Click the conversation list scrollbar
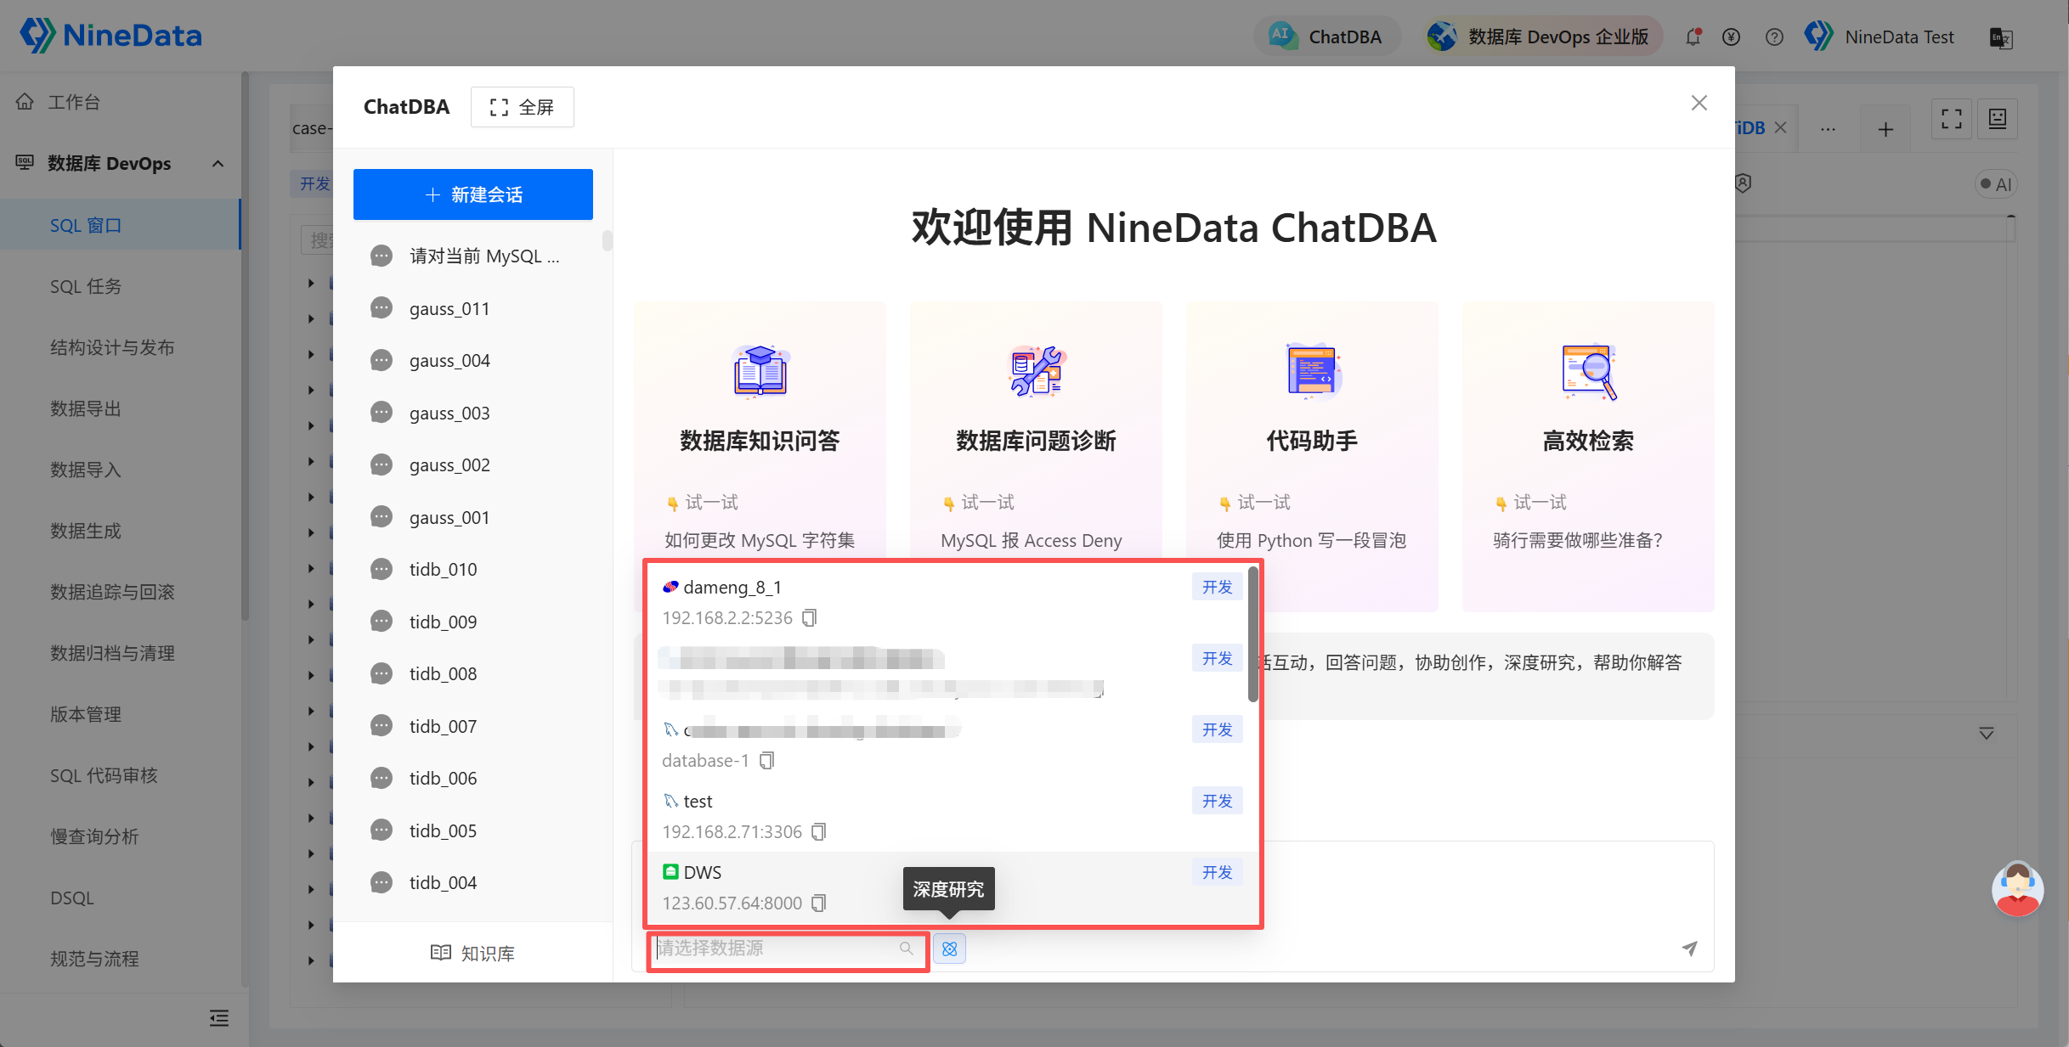The height and width of the screenshot is (1047, 2069). point(607,241)
